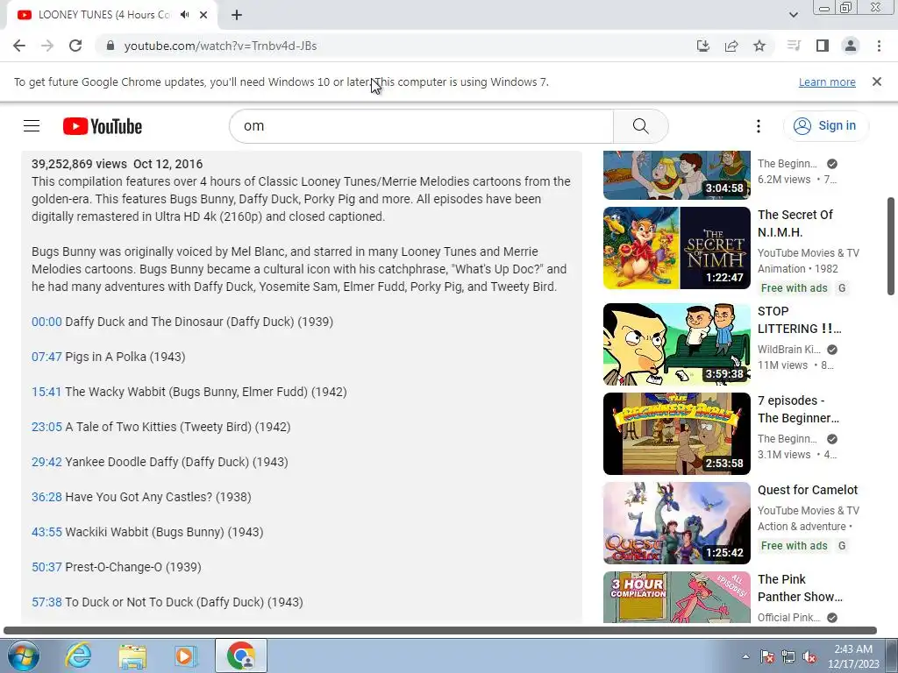Open a new tab

[x=237, y=15]
